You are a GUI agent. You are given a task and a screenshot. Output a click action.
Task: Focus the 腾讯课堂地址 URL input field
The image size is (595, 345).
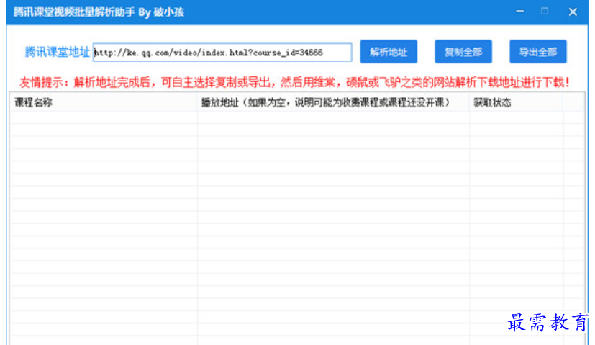[222, 53]
